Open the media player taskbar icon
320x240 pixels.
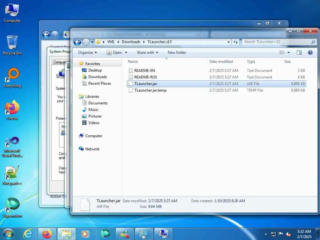coord(85,234)
